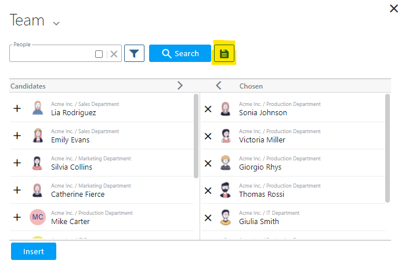Open the filter funnel icon
398x275 pixels.
click(x=134, y=54)
